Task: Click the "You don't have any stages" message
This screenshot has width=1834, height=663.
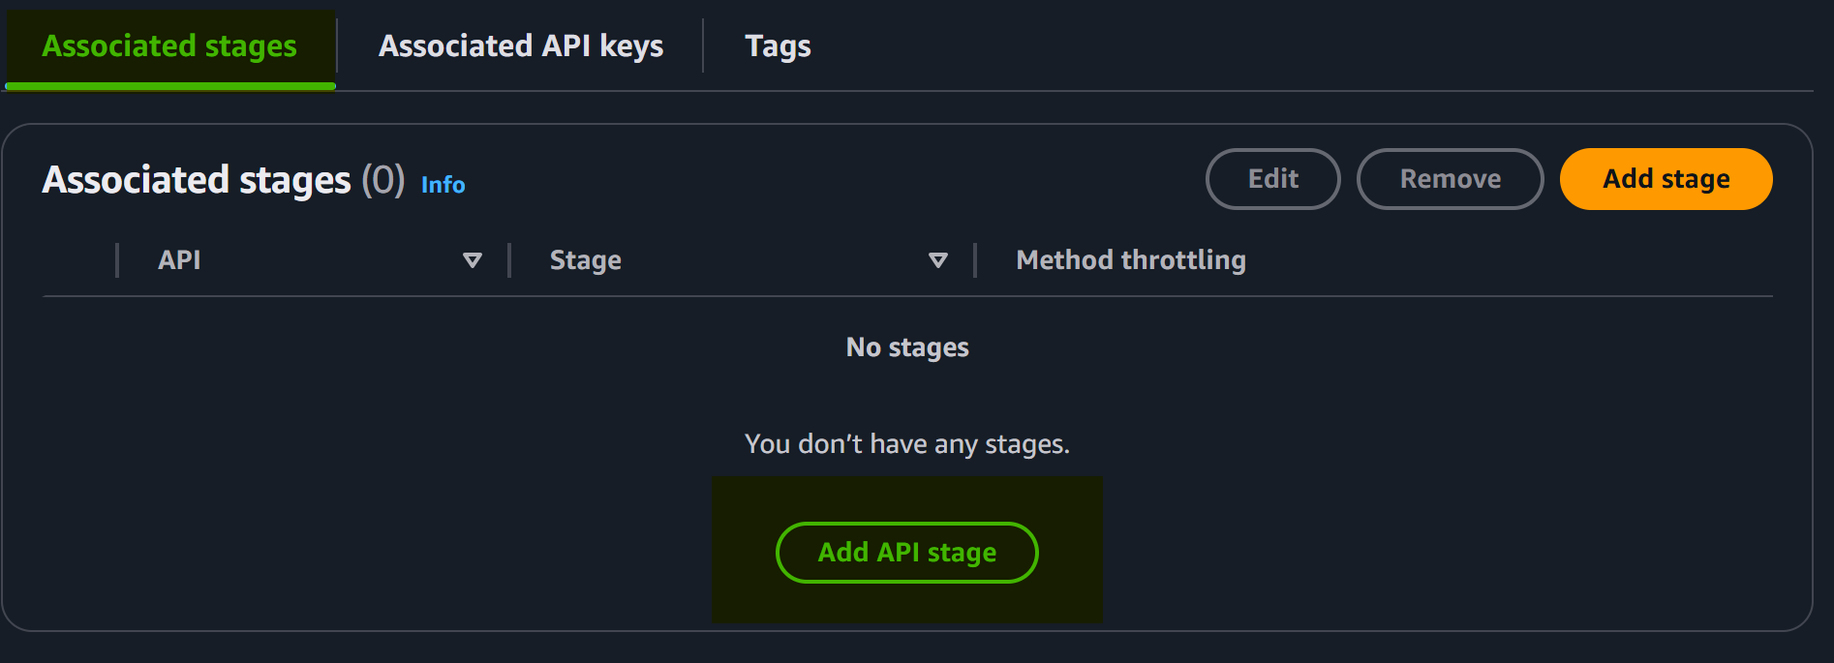Action: [x=907, y=444]
